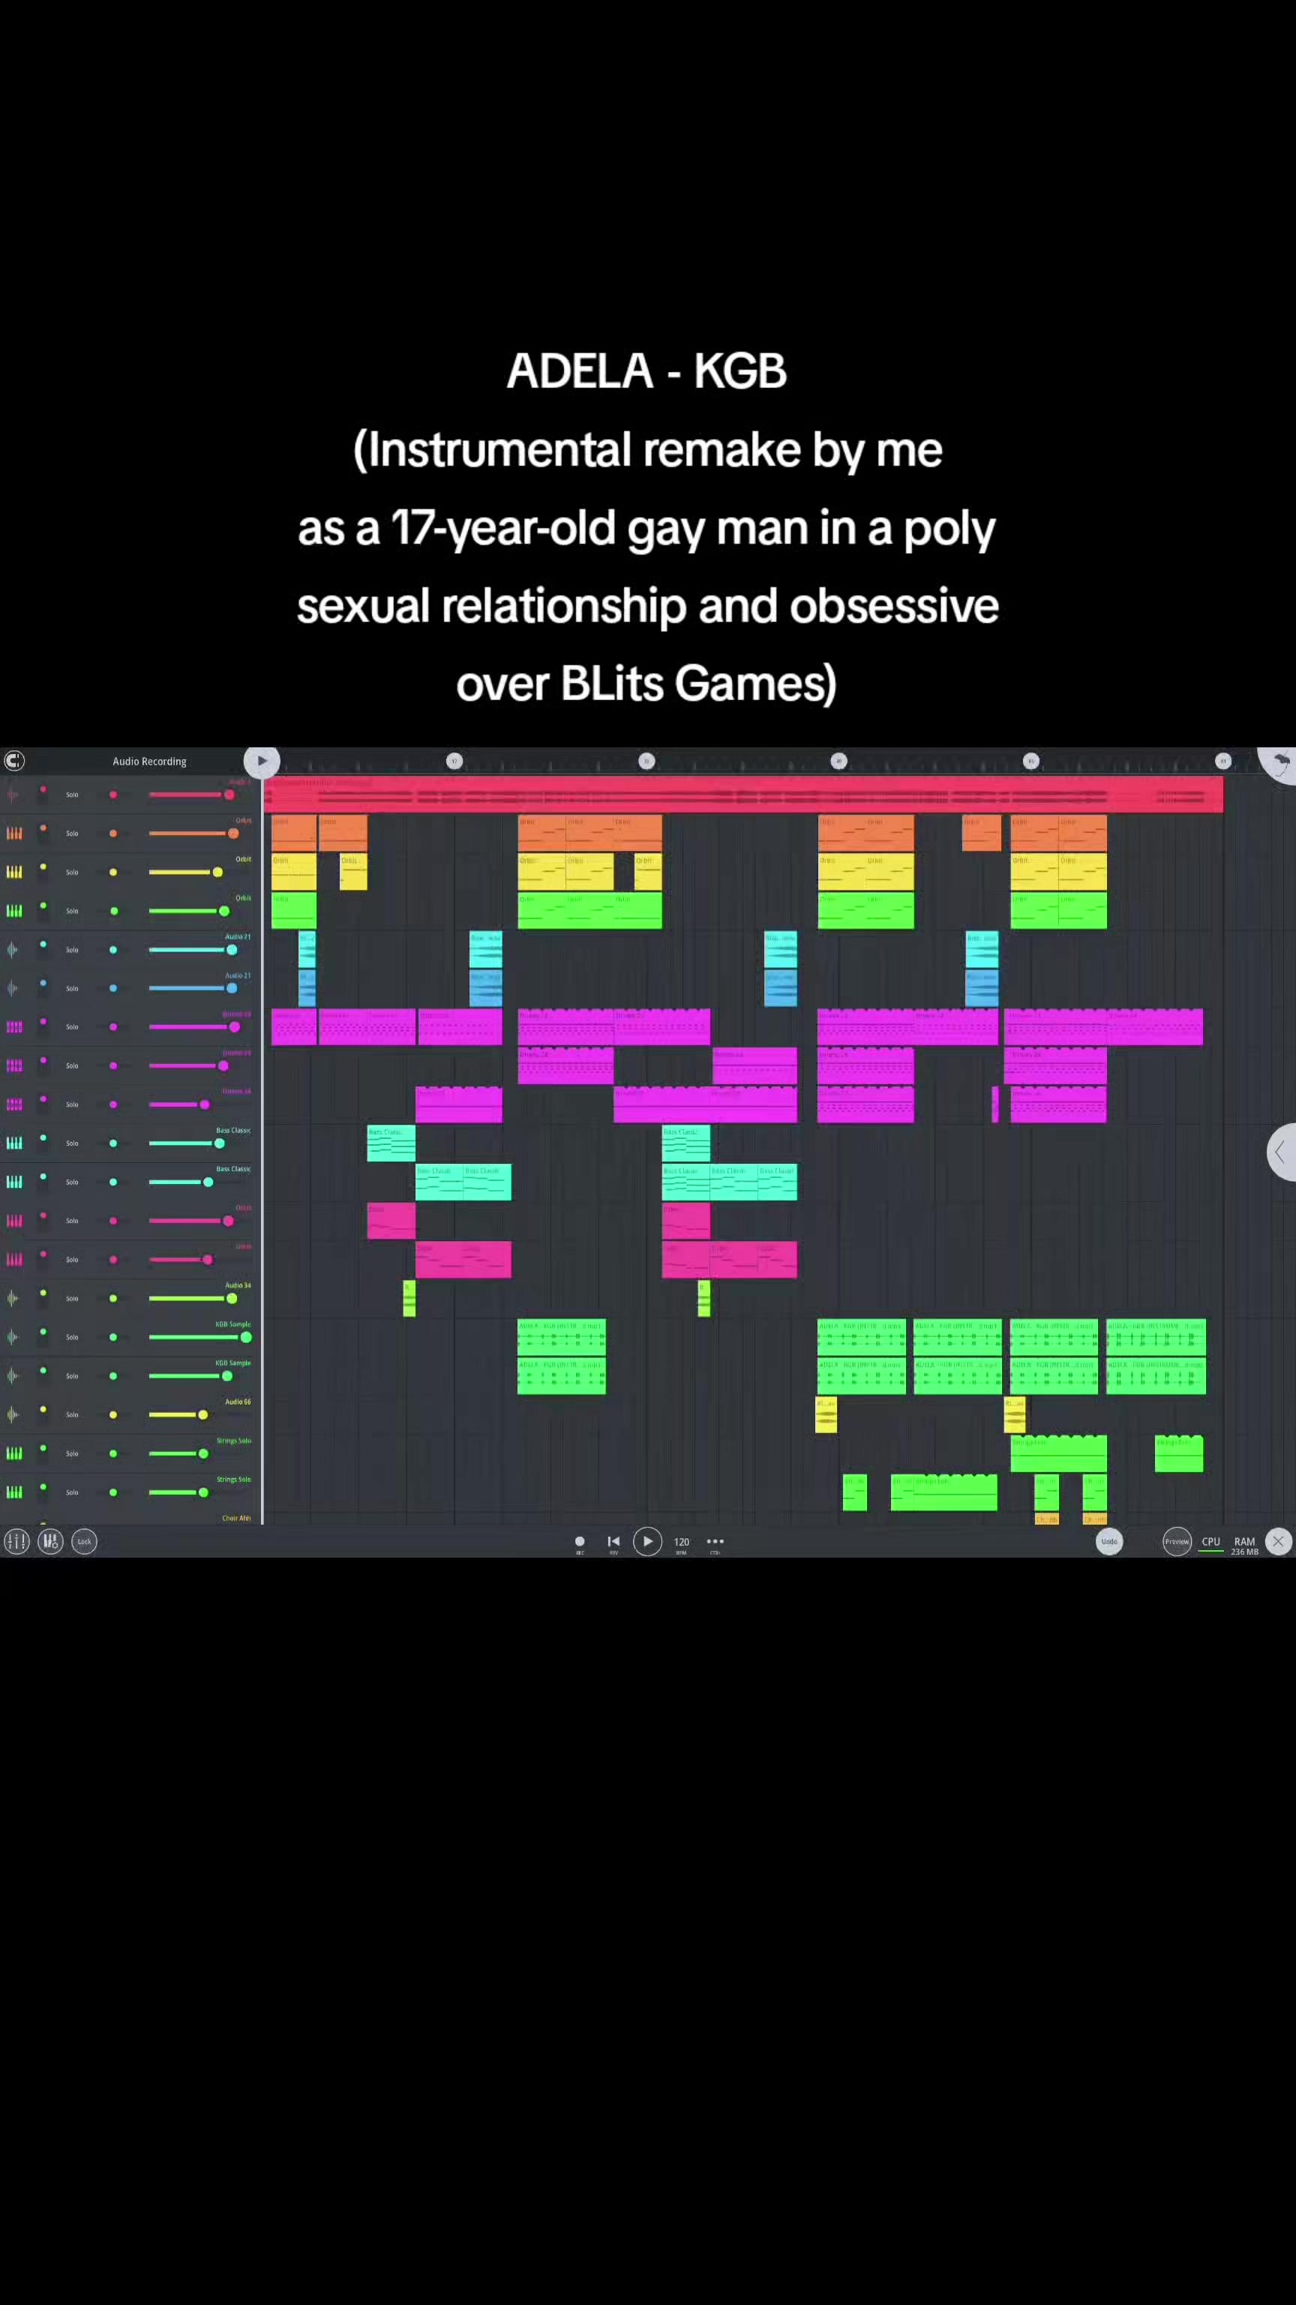Click the Choir Ahh track name
This screenshot has width=1296, height=2305.
tap(236, 1519)
